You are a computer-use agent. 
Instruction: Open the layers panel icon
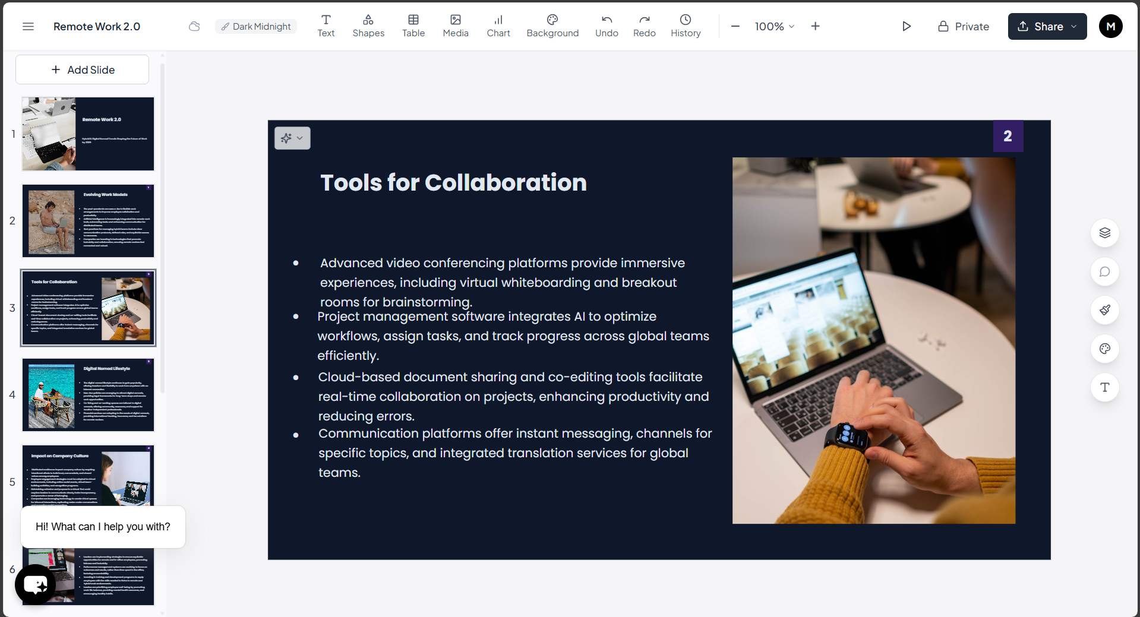tap(1104, 233)
